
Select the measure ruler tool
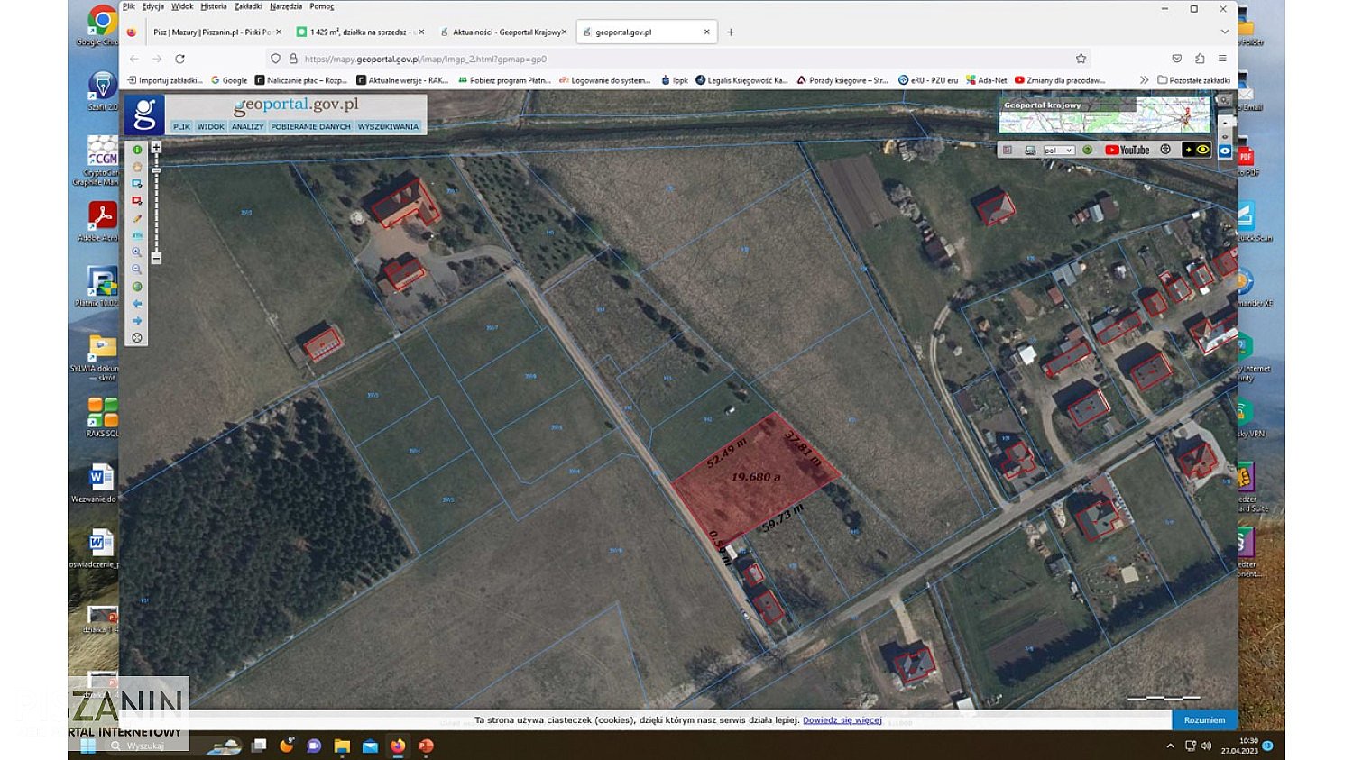137,235
